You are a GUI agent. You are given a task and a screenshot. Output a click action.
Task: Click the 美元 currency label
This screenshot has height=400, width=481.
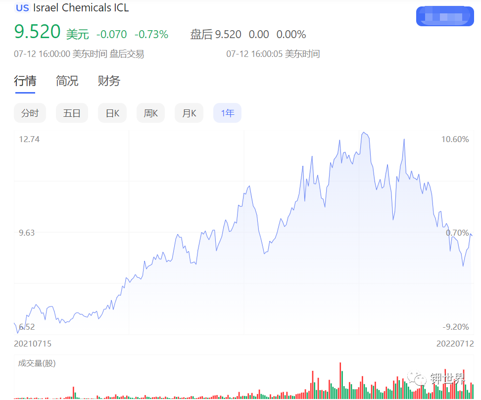[x=78, y=34]
